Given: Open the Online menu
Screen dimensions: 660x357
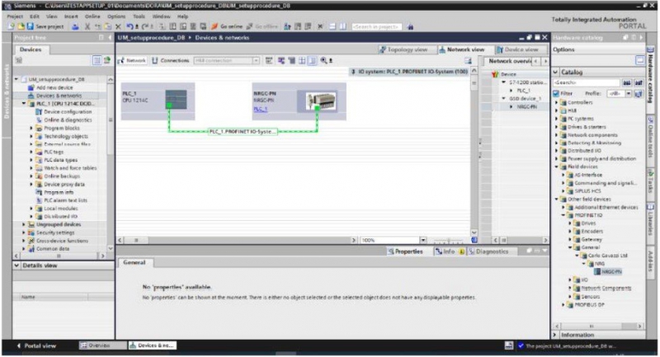Looking at the screenshot, I should pyautogui.click(x=92, y=16).
